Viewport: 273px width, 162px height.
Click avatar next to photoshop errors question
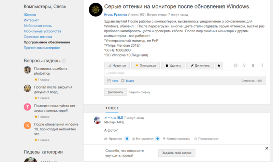(27, 70)
